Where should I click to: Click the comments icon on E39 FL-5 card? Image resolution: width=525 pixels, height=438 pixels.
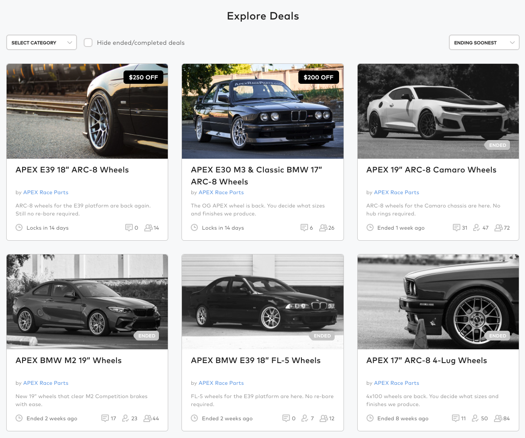pos(286,418)
